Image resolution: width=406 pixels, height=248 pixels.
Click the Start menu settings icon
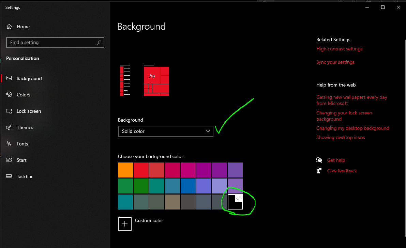[x=9, y=160]
